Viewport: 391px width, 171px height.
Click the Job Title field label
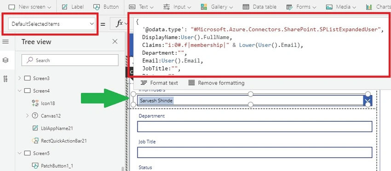coord(147,142)
